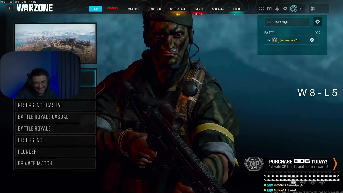Click the plus icon for Invite Player
This screenshot has width=343, height=193.
pos(269,22)
